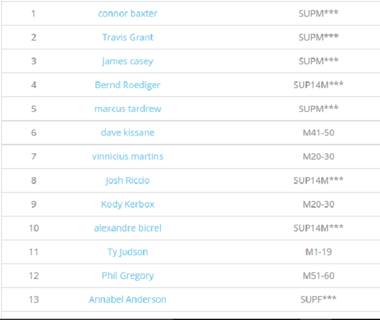
Task: Open Bernd Roediger's result page
Action: (128, 84)
